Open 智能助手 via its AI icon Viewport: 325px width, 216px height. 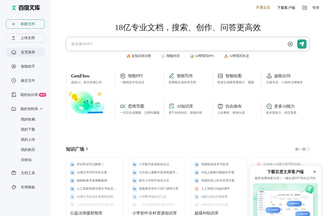(x=14, y=66)
